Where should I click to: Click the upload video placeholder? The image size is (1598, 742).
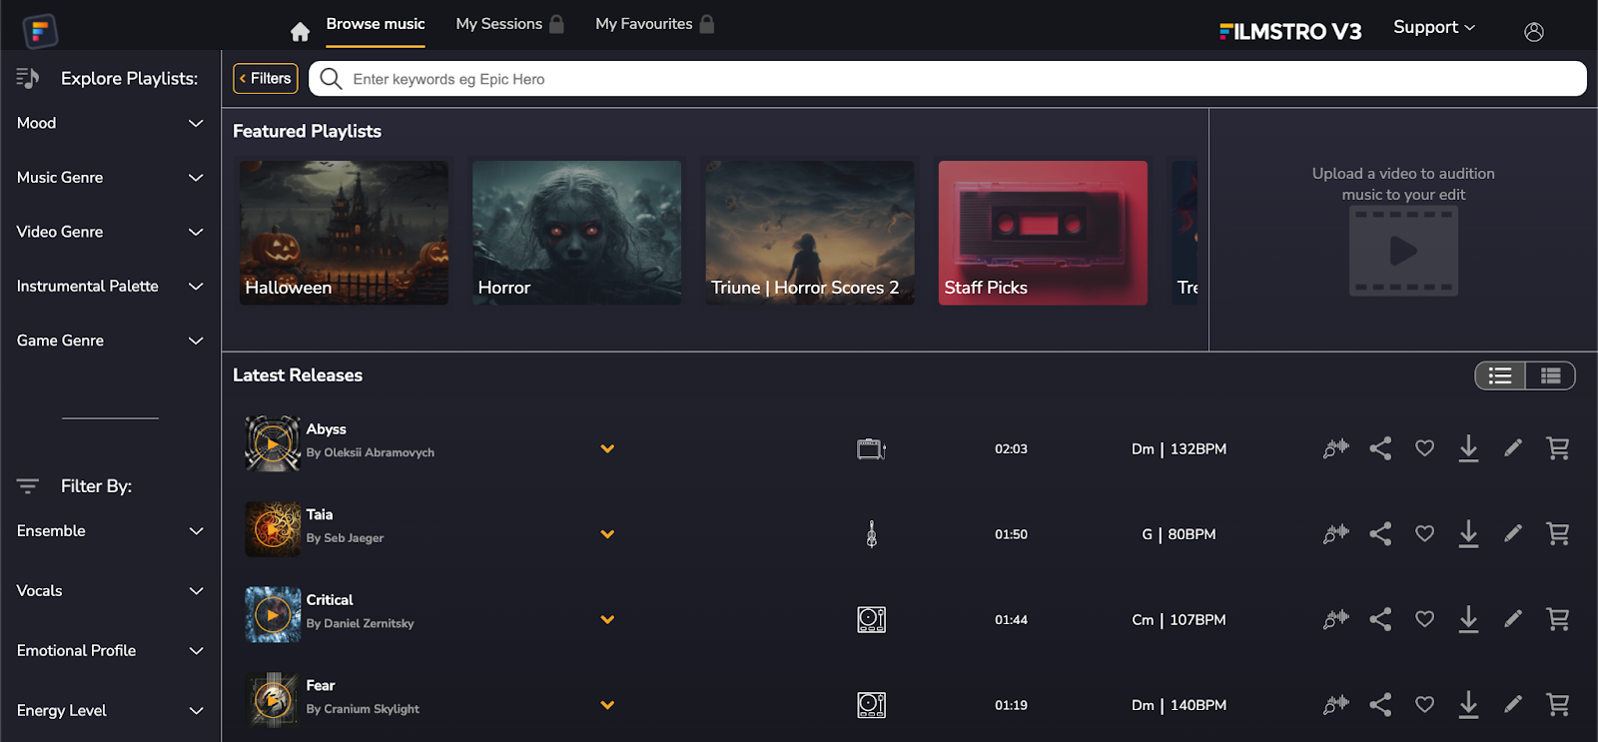click(1403, 251)
